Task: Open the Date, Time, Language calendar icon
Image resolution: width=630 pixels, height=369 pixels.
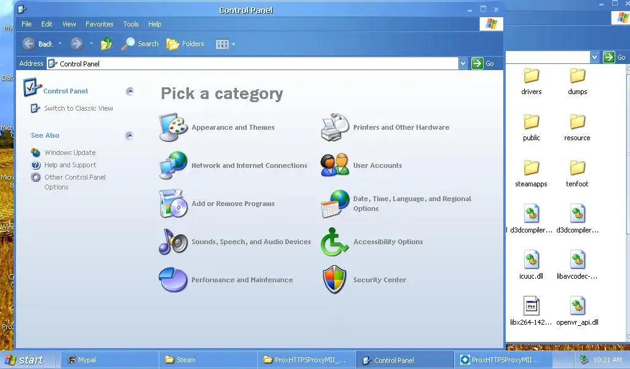Action: tap(335, 204)
